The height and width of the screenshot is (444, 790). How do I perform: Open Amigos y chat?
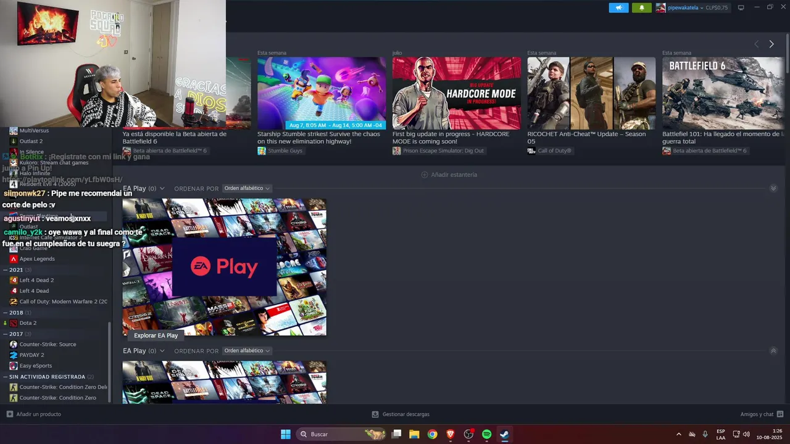click(757, 414)
